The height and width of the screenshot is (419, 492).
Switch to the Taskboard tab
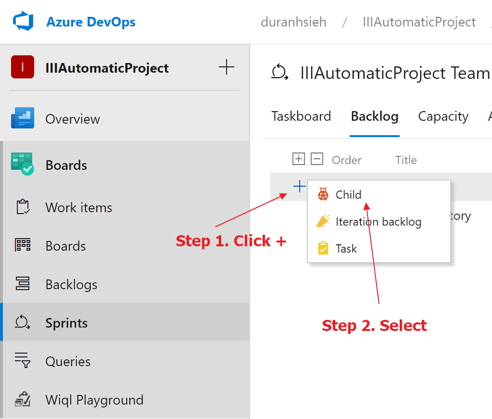tap(301, 116)
